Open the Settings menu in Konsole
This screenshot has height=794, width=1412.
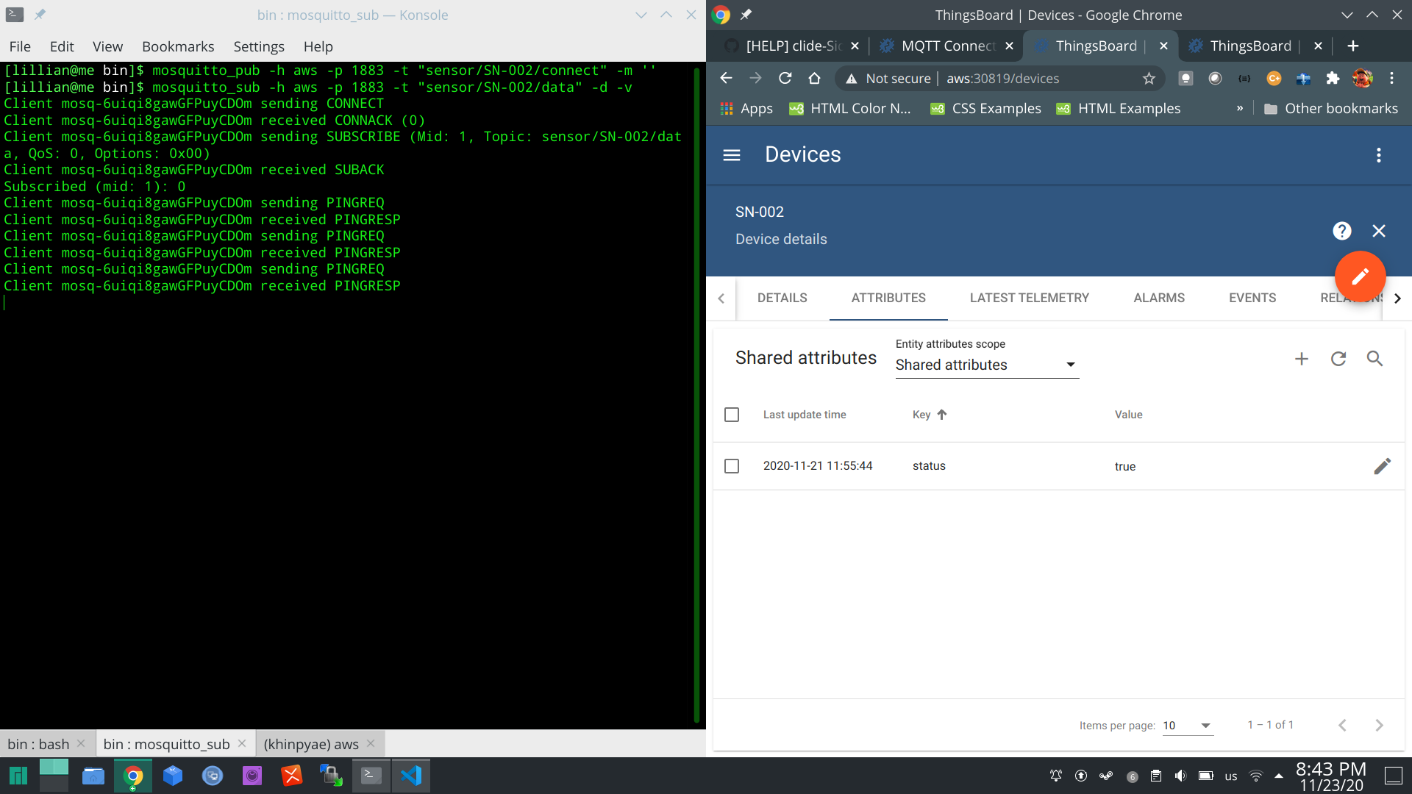[x=258, y=46]
